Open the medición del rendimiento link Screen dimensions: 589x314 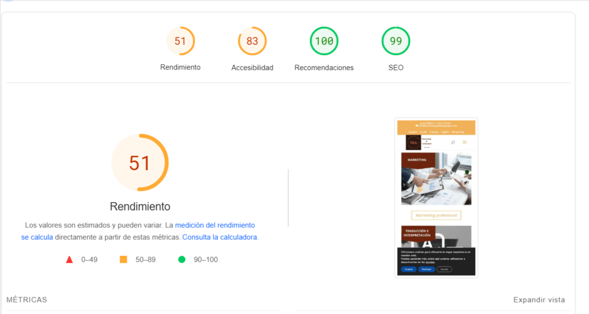coord(215,225)
